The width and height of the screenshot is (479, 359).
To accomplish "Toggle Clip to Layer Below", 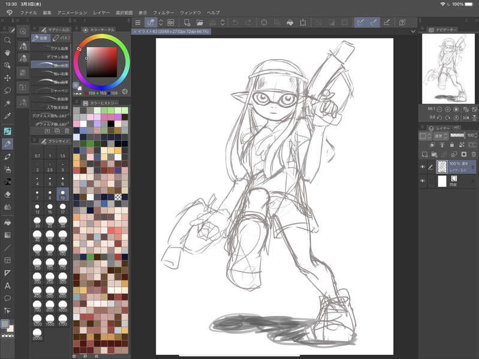I will 432,144.
